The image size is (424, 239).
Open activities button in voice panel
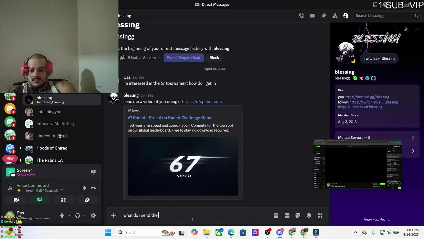pos(63,200)
